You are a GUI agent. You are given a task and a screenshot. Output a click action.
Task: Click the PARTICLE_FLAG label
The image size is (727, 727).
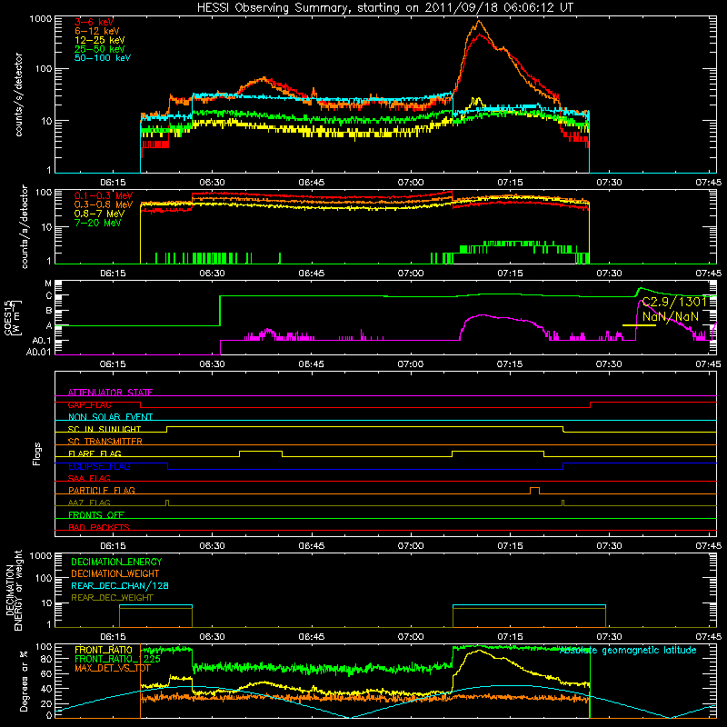pyautogui.click(x=102, y=490)
